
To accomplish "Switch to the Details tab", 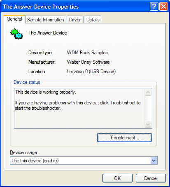I will [93, 20].
